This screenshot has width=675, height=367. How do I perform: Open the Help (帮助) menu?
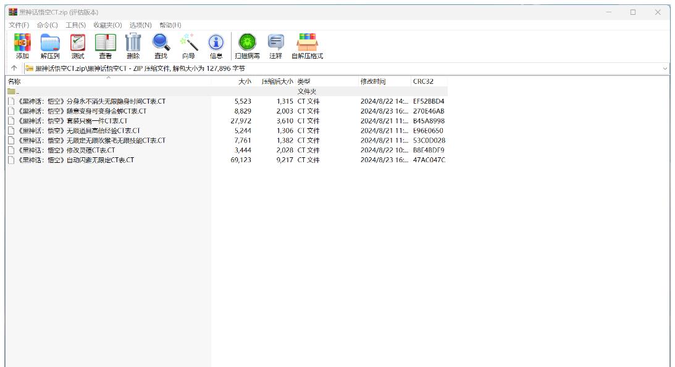(x=170, y=25)
